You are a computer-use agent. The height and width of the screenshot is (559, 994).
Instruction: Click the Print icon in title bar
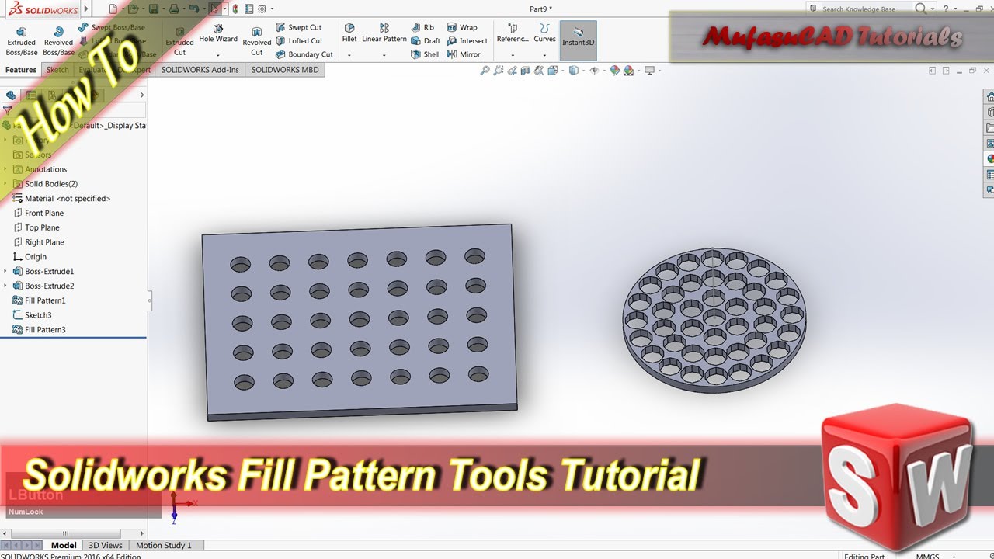[174, 9]
